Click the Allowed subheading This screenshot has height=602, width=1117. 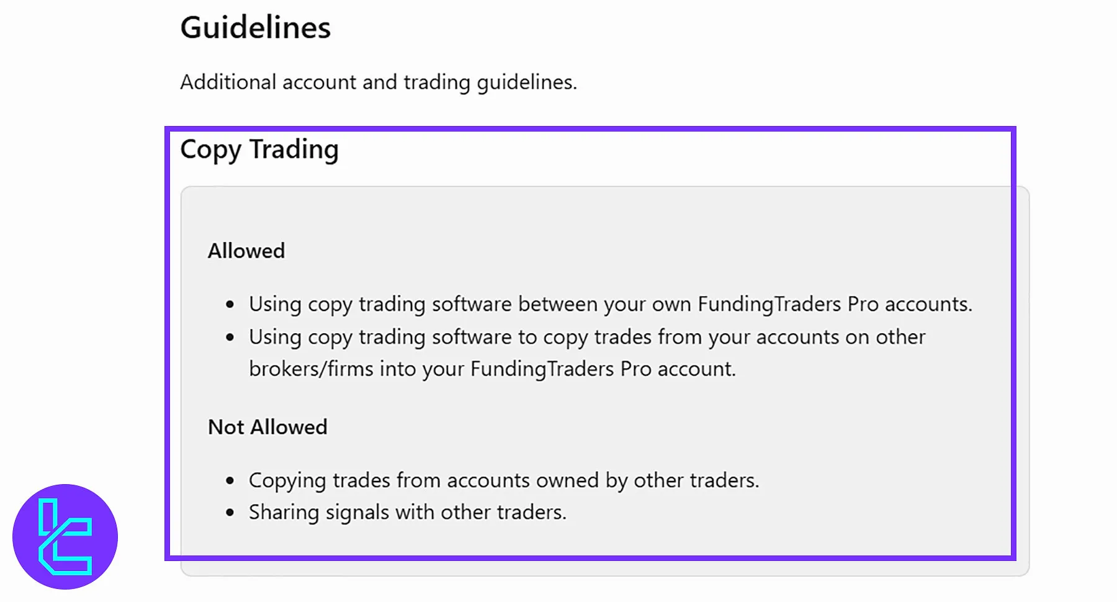[246, 251]
